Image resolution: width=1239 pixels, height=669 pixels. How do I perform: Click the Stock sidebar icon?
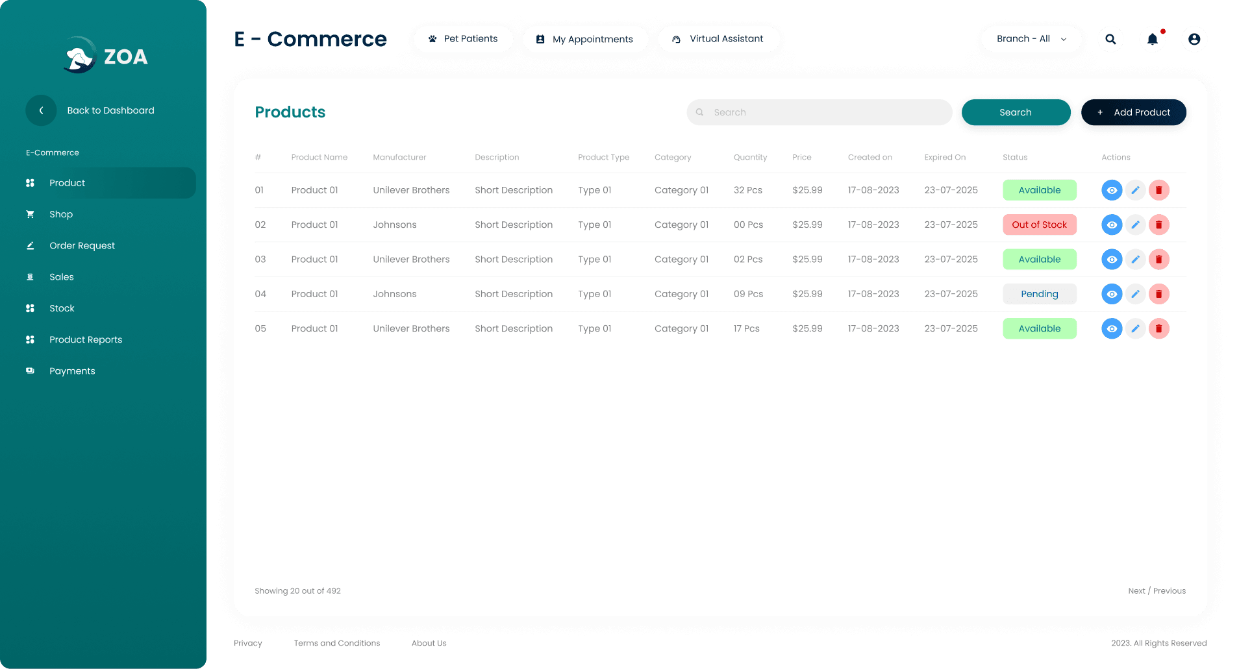(30, 308)
